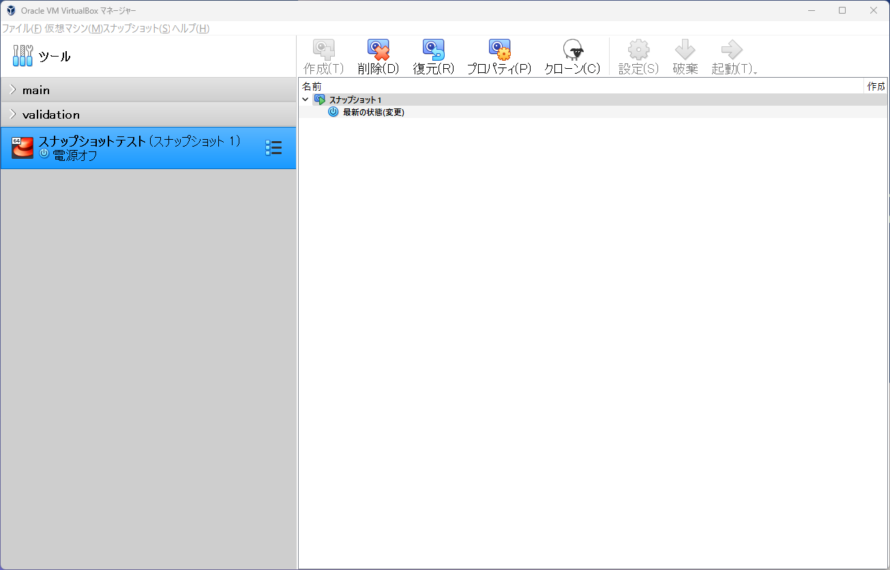Select the スナップショット 1 row

593,100
